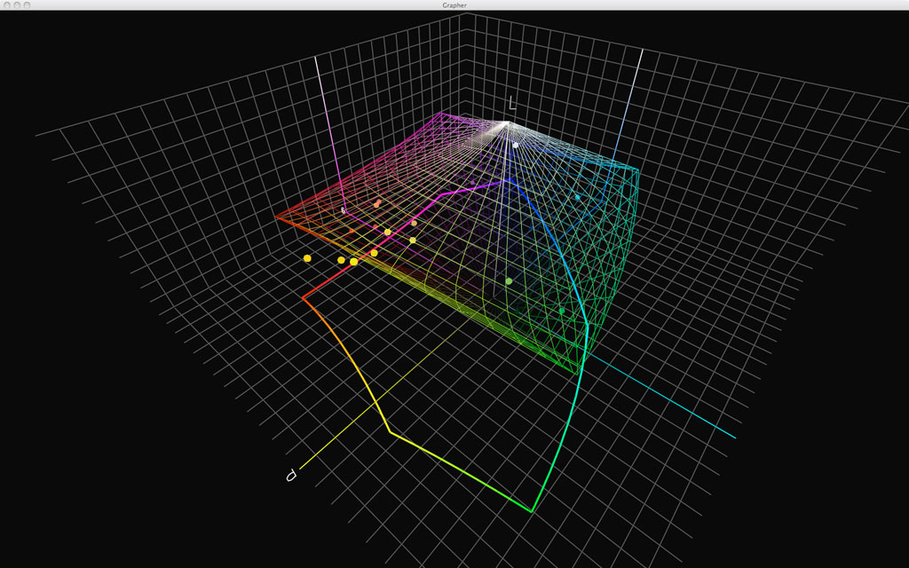Click the small white label beside the magenta line
Image resolution: width=909 pixels, height=568 pixels.
(344, 211)
